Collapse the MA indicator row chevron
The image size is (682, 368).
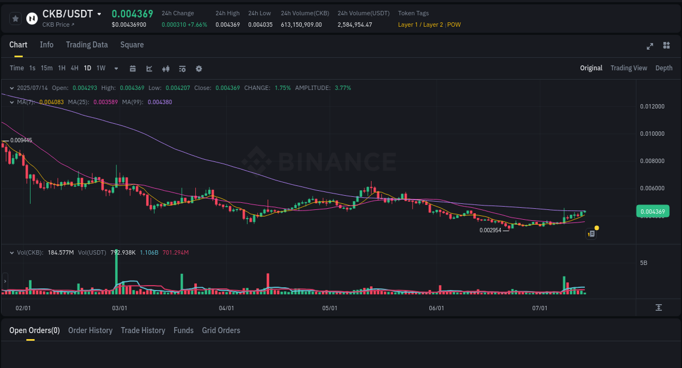[11, 101]
